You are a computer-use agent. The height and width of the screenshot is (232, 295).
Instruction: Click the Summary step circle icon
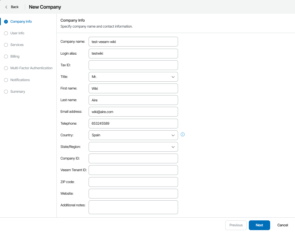pyautogui.click(x=6, y=91)
